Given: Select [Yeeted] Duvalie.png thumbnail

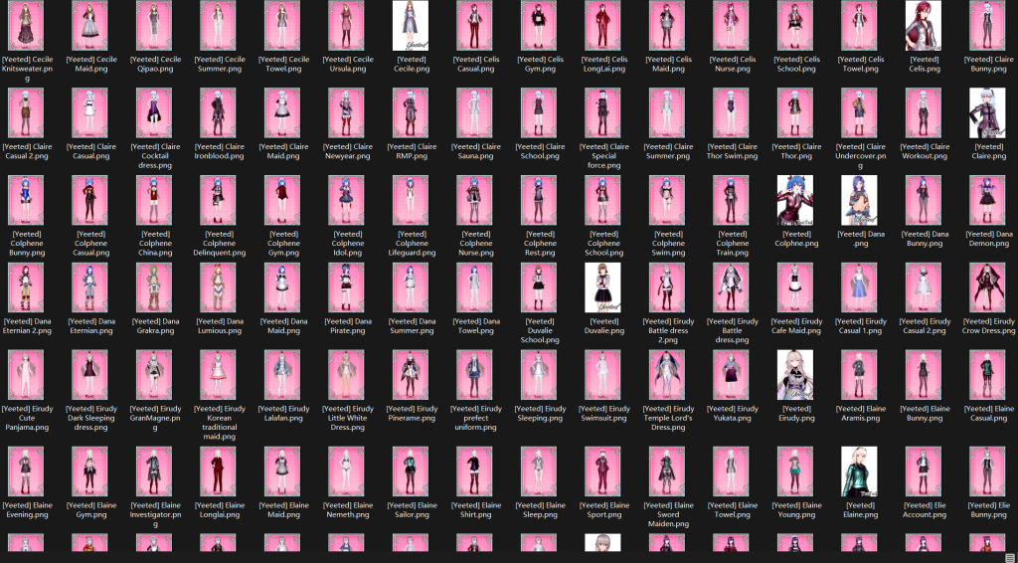Looking at the screenshot, I should click(x=602, y=287).
